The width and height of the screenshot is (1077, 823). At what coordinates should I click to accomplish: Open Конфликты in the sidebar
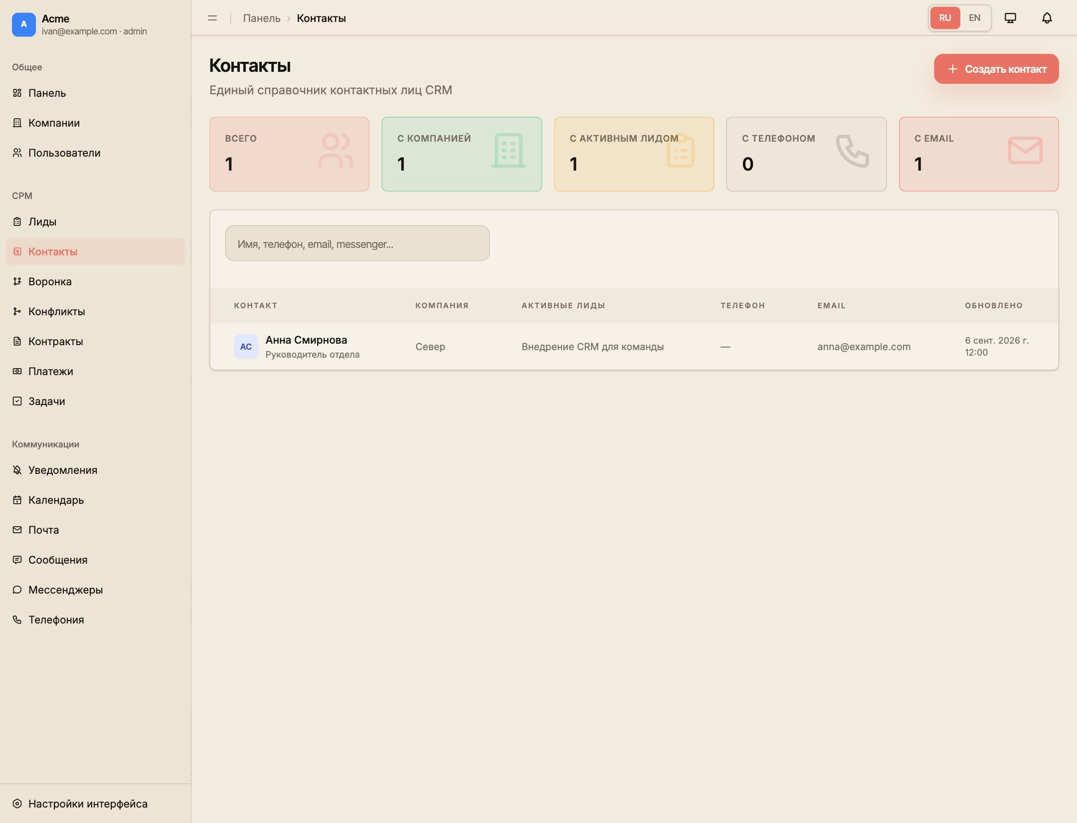(95, 311)
